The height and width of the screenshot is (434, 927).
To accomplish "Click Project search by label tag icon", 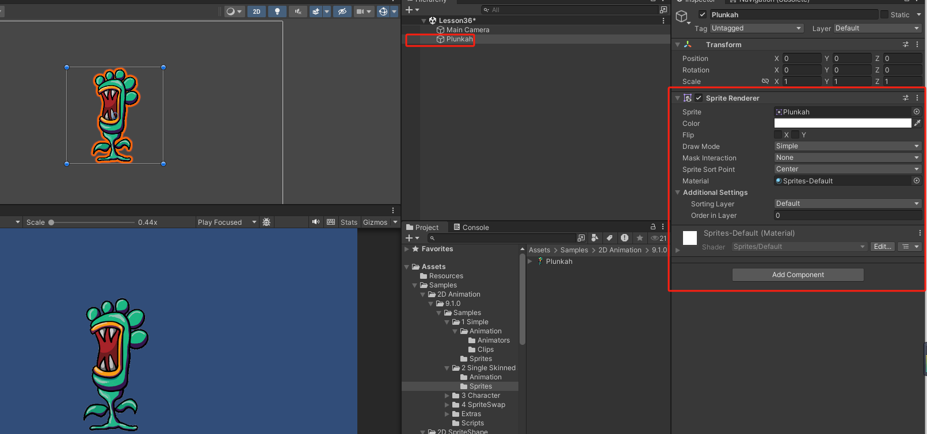I will coord(610,238).
